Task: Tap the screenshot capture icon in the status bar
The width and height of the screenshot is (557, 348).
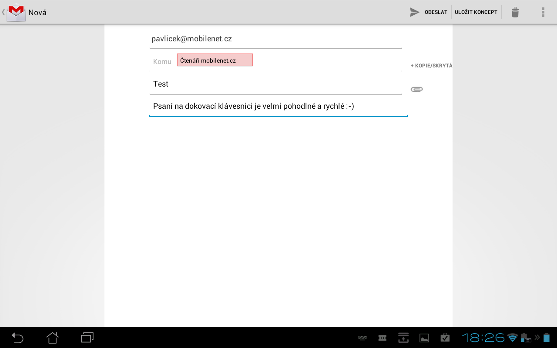Action: (x=403, y=338)
